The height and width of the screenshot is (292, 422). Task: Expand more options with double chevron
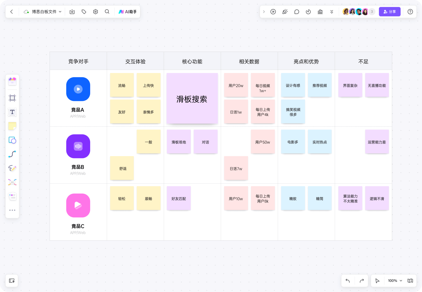pyautogui.click(x=332, y=12)
